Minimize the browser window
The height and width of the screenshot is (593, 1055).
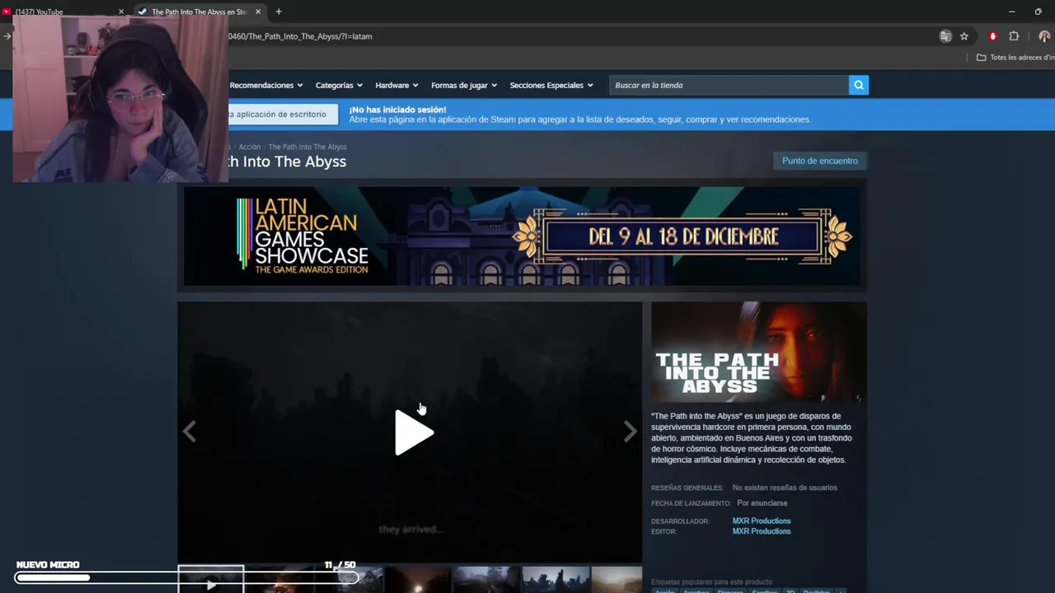click(x=1011, y=12)
